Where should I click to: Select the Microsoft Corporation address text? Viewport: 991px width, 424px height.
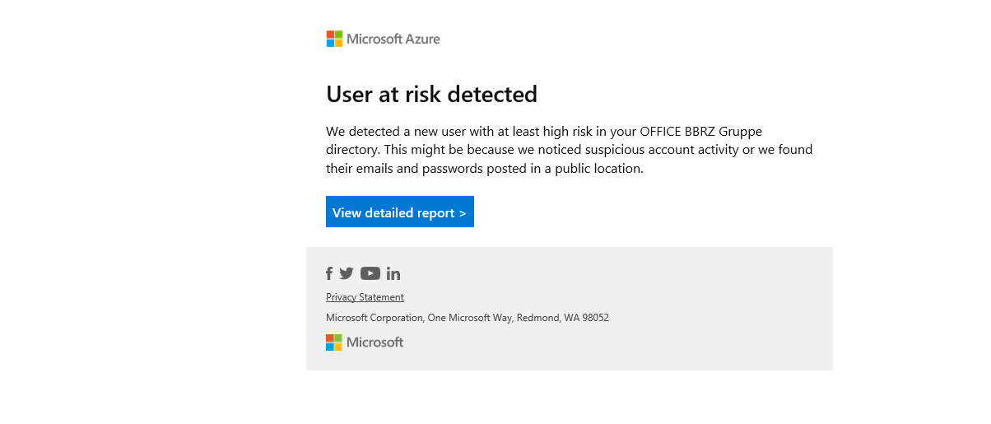(x=468, y=318)
